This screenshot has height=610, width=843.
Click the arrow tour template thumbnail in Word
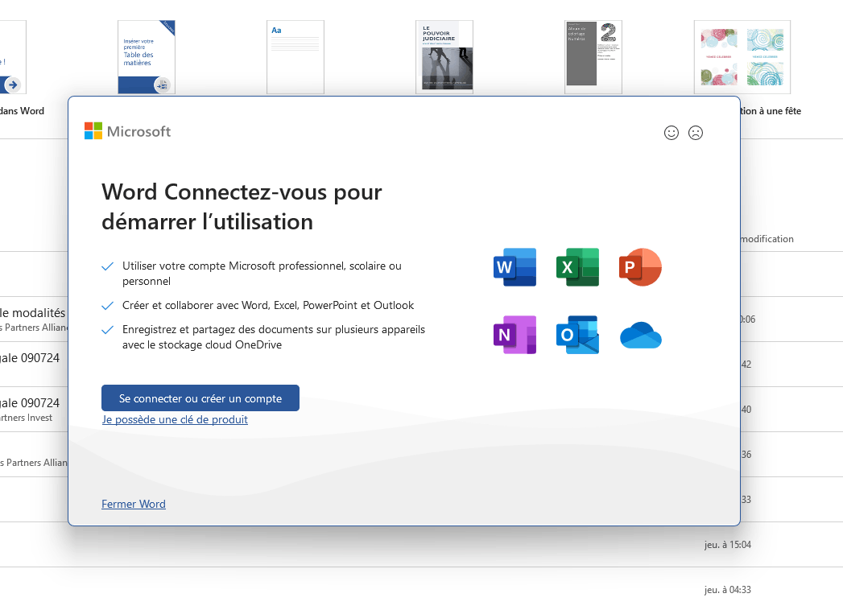13,57
